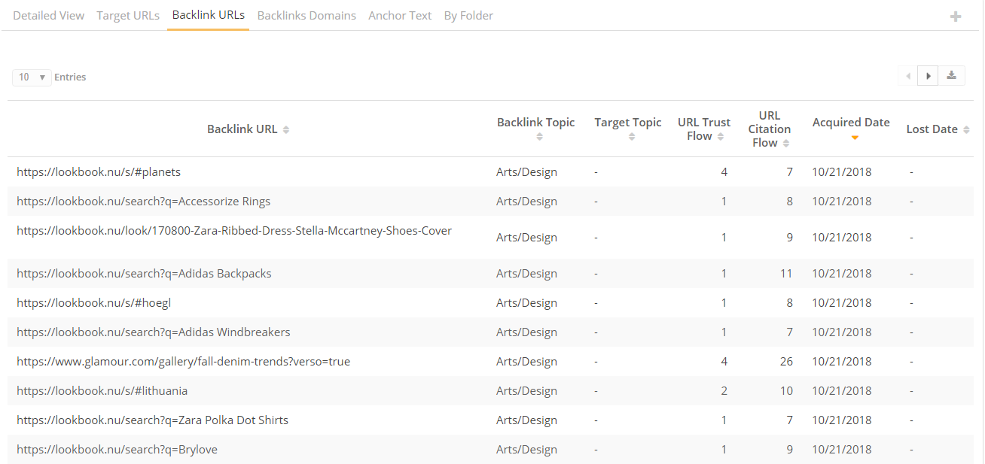
Task: Toggle Acquired Date sort order arrow
Action: point(854,138)
